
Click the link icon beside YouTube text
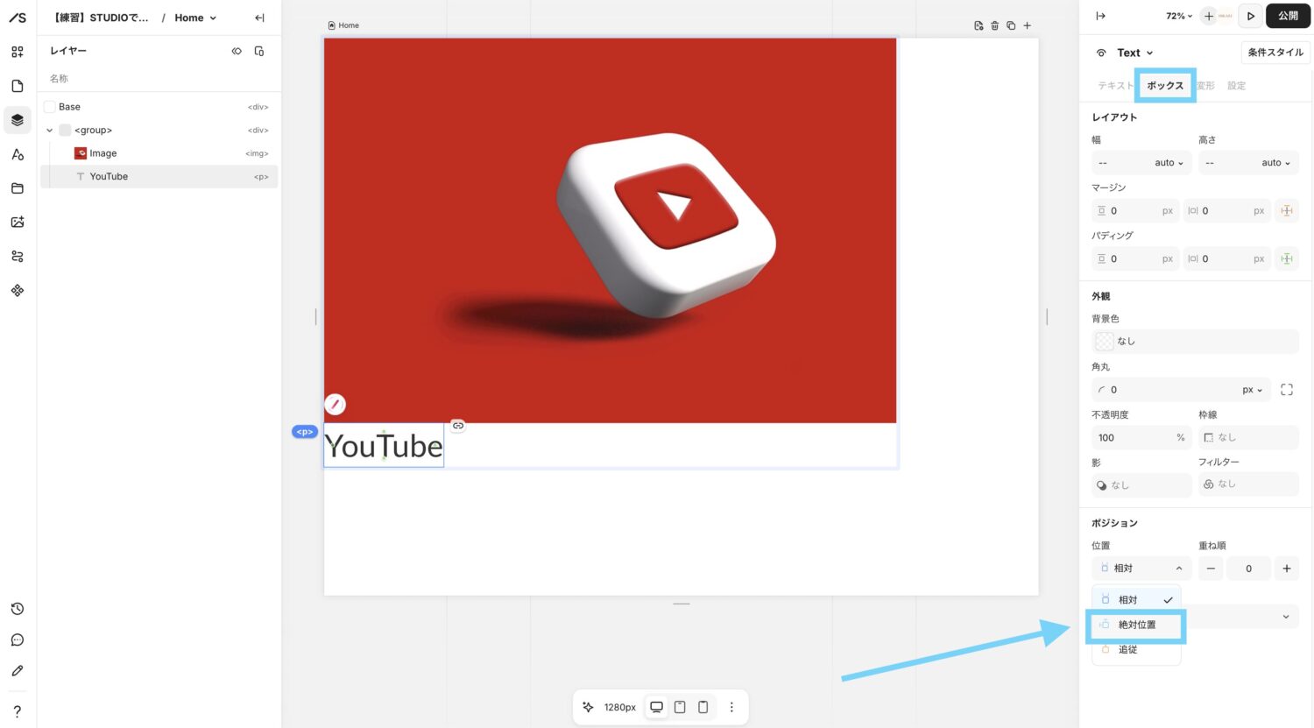coord(458,426)
